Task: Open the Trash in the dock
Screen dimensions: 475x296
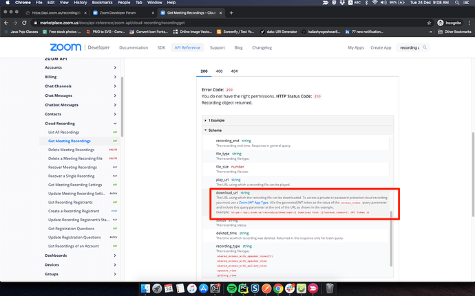Action: (330, 288)
